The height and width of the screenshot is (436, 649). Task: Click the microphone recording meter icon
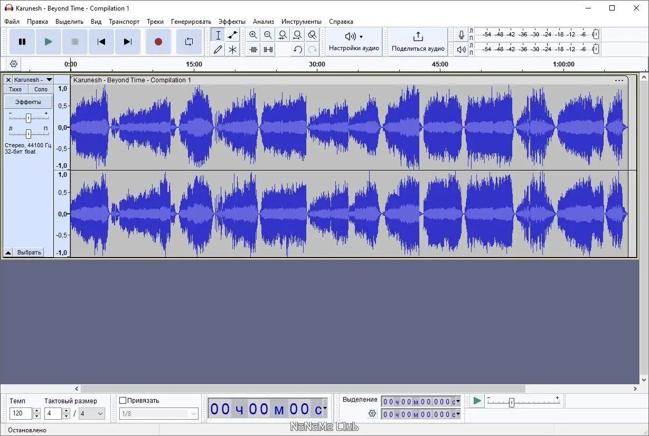click(462, 35)
